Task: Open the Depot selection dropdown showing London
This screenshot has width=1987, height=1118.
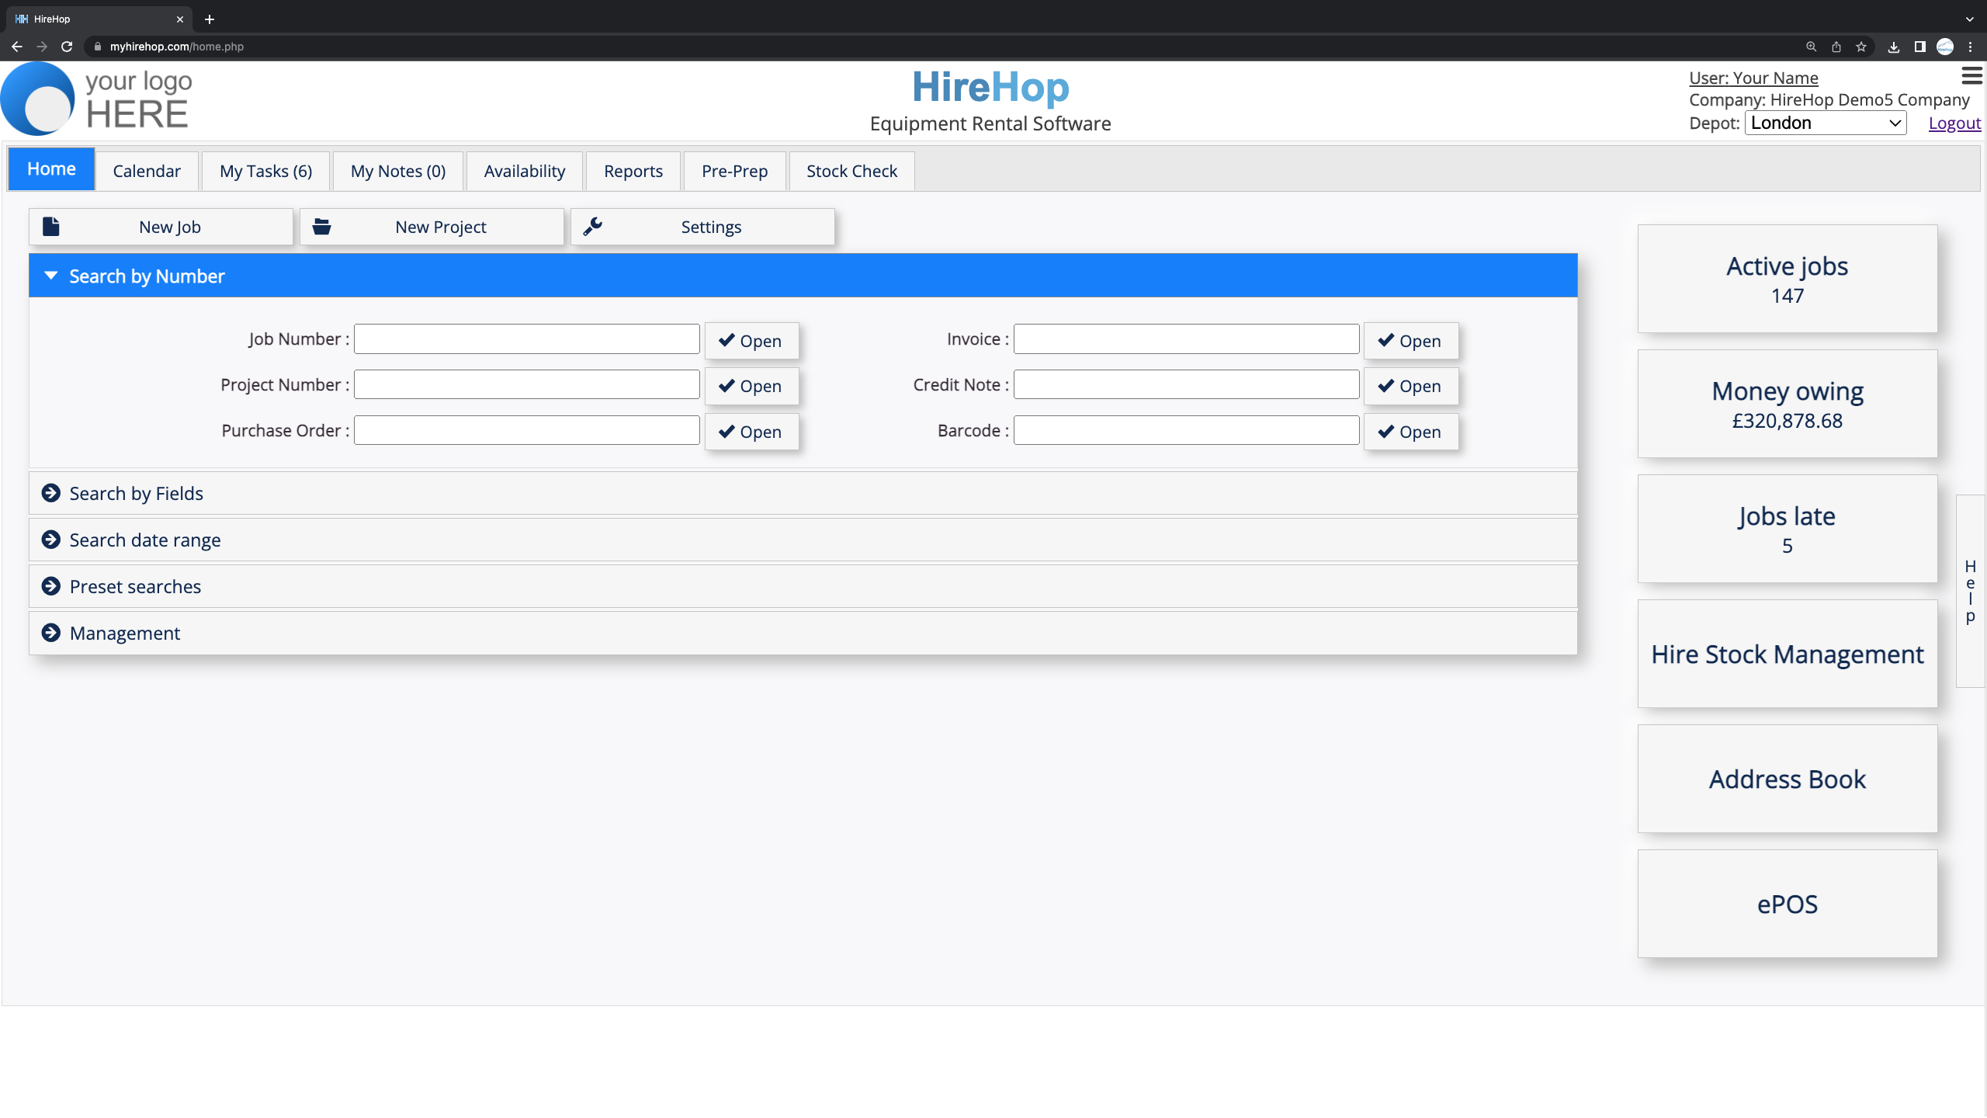Action: coord(1826,122)
